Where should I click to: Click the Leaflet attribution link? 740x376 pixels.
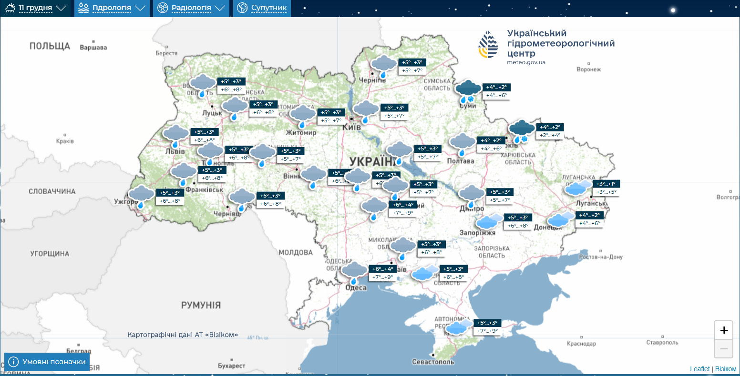[699, 368]
